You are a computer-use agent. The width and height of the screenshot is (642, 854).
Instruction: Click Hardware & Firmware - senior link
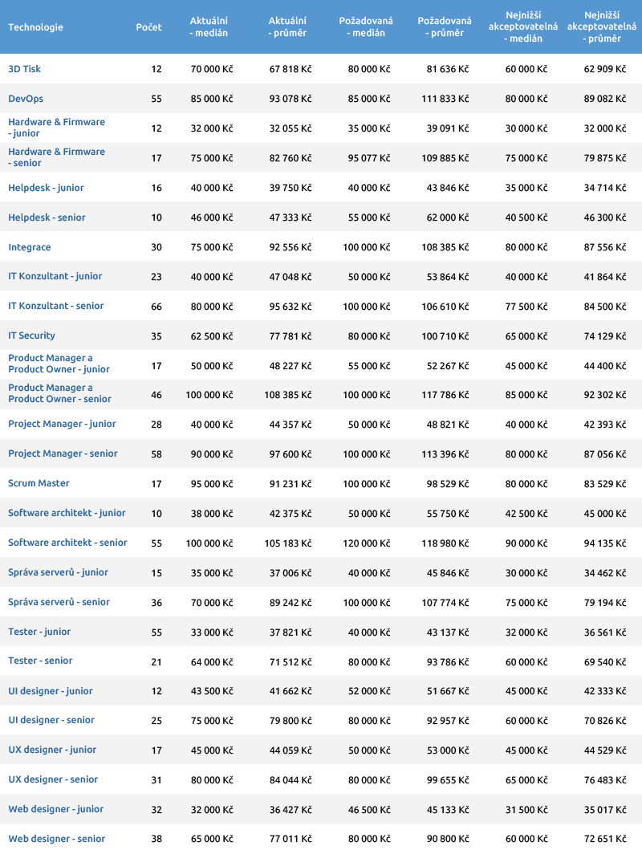(x=57, y=157)
